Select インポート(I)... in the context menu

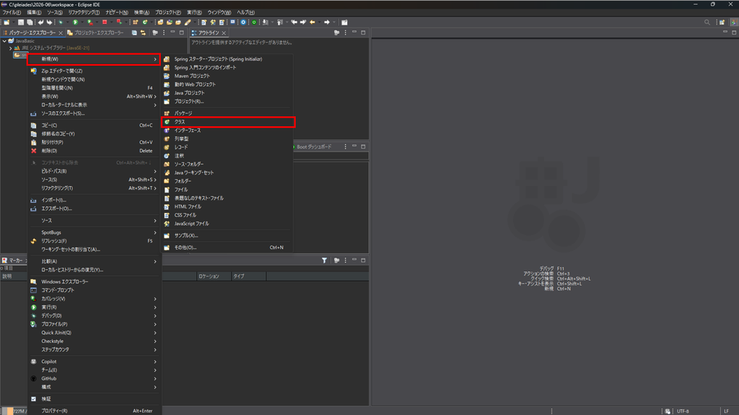[x=94, y=200]
